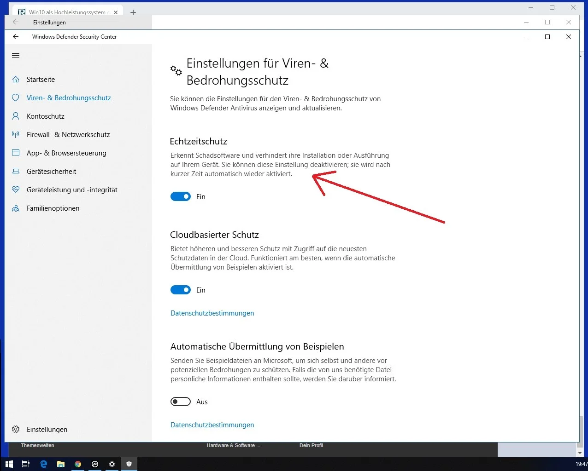Screen dimensions: 588x471
Task: Turn off the Cloudbasierter Schutz toggle
Action: (181, 290)
